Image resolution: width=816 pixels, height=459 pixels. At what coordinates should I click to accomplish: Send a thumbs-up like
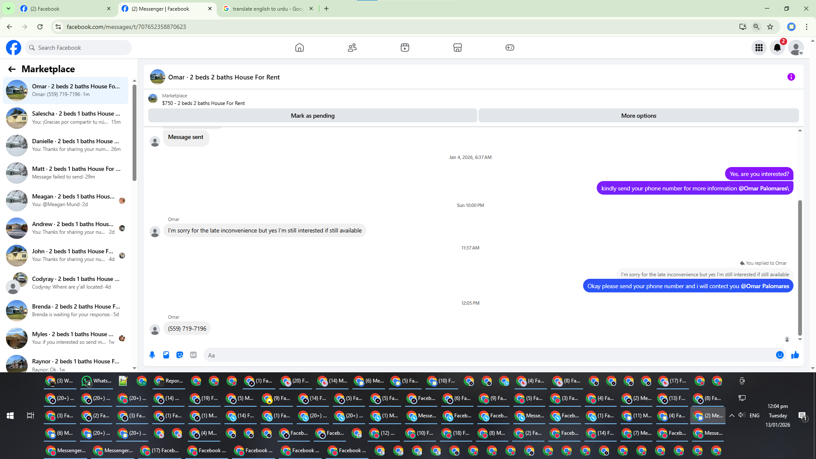click(x=795, y=355)
